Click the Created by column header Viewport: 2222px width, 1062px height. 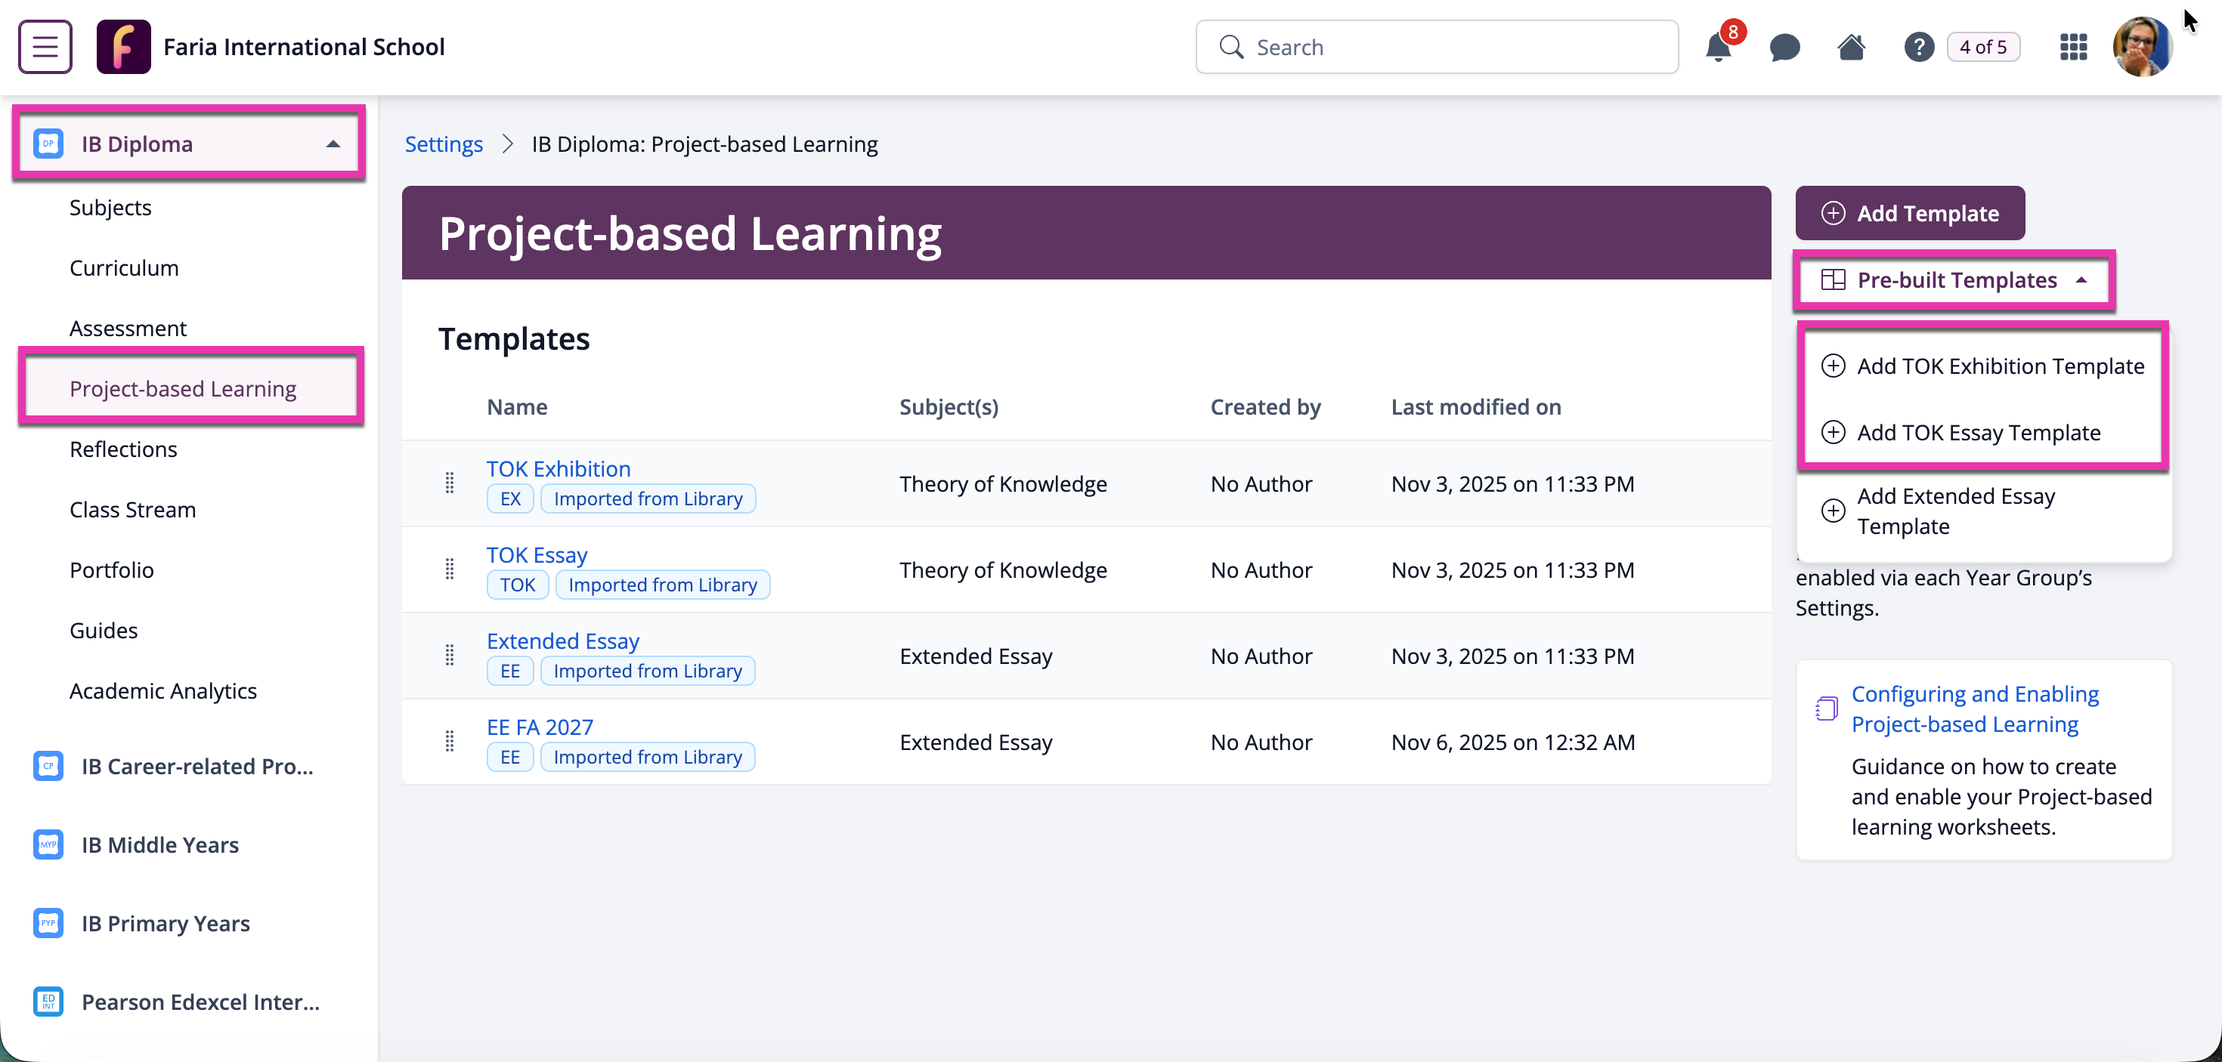1265,407
